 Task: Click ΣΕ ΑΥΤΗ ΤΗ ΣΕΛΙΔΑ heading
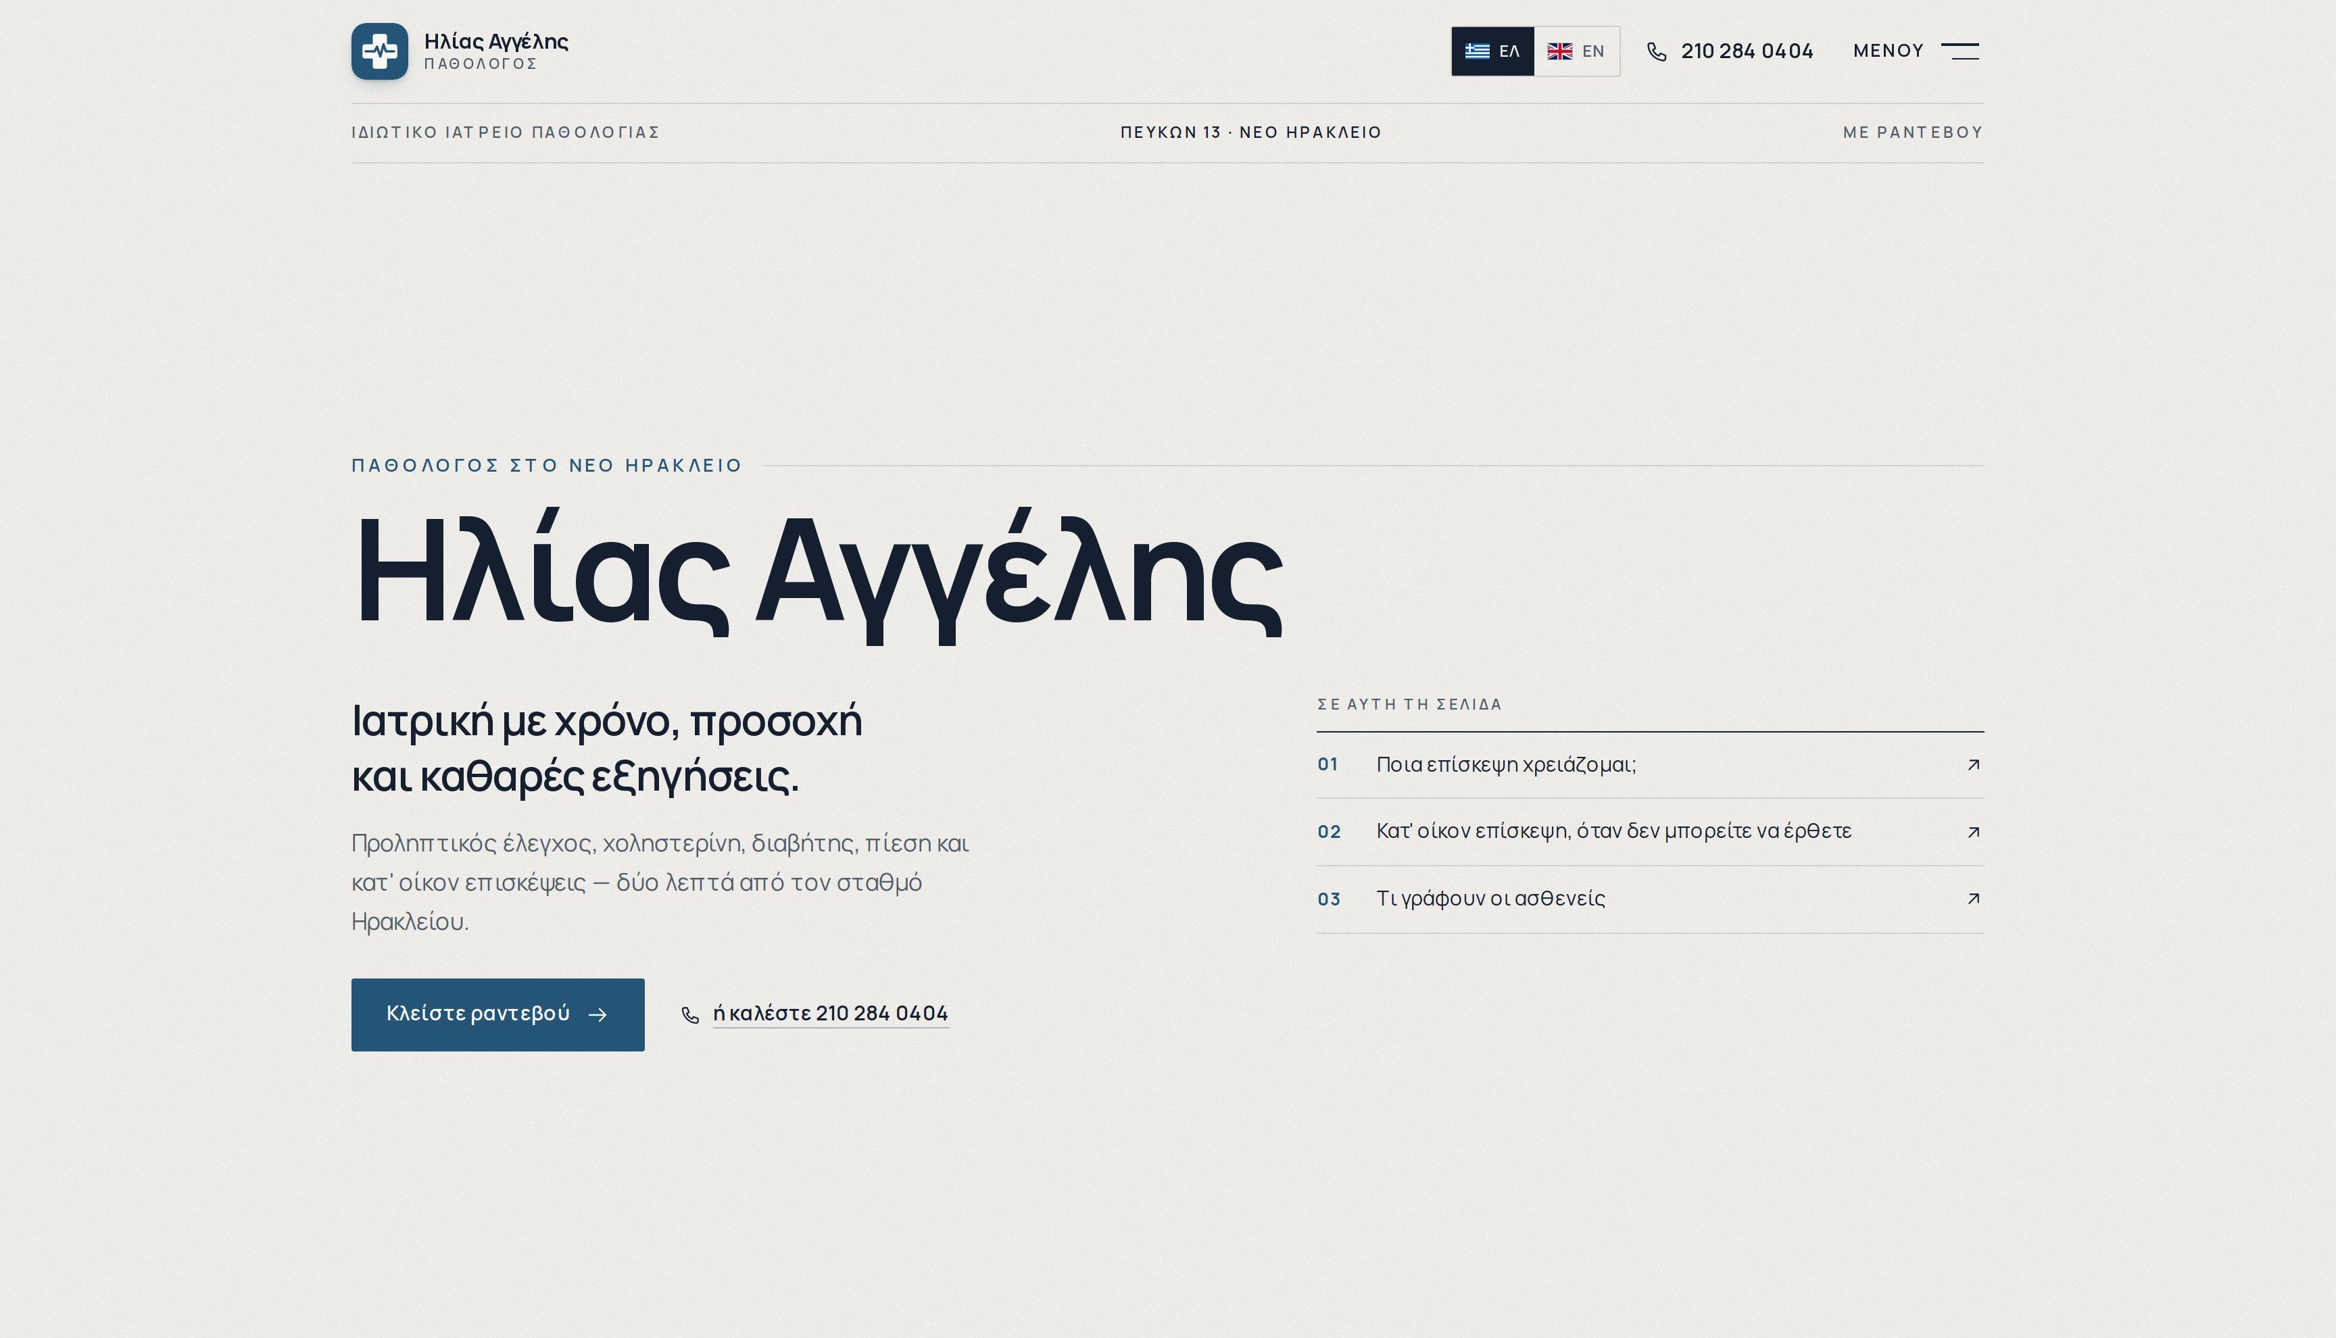point(1410,704)
